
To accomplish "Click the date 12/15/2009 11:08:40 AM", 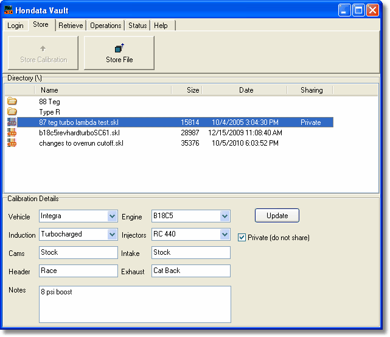I will (245, 133).
